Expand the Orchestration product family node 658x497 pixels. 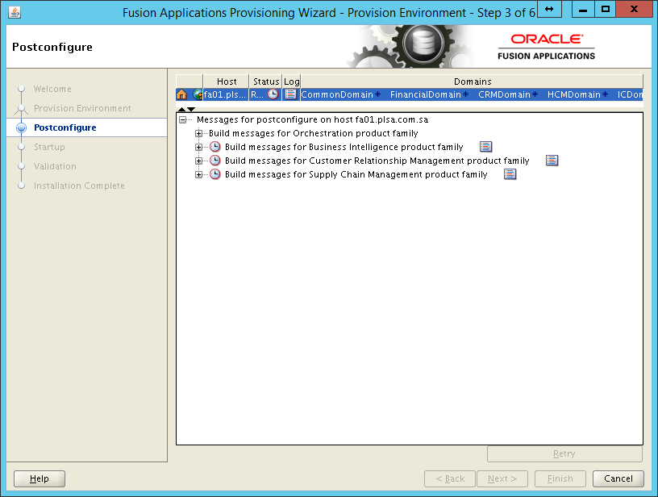tap(199, 133)
